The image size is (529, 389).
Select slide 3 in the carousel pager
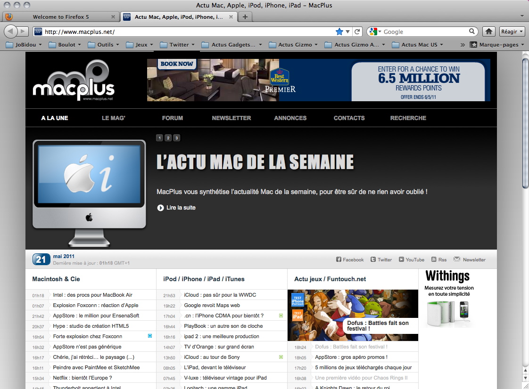point(176,138)
